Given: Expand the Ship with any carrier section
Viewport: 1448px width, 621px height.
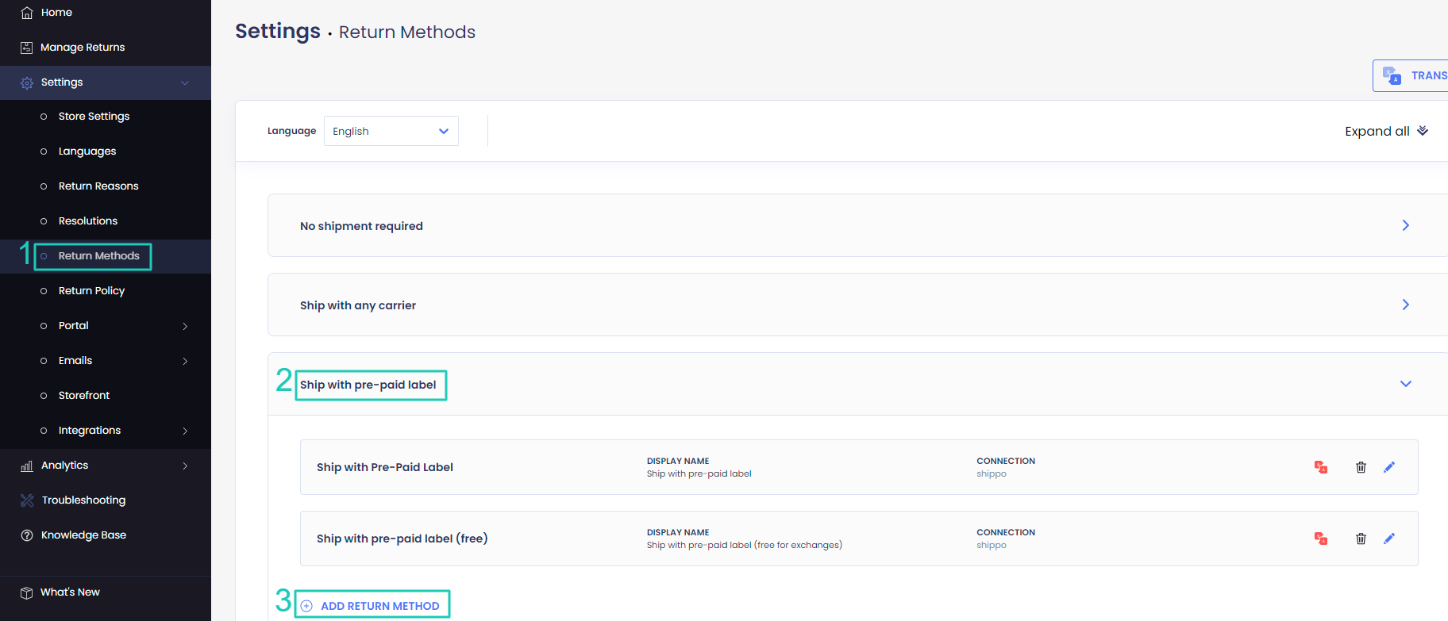Looking at the screenshot, I should pos(857,305).
